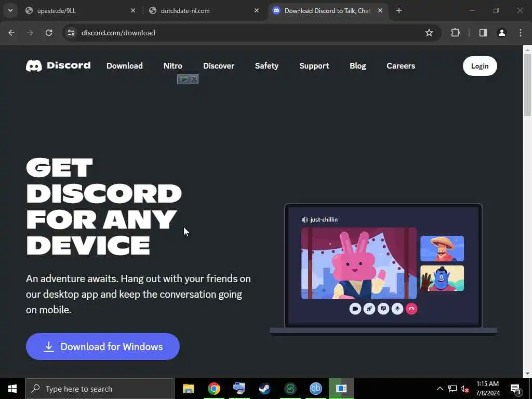
Task: Show hidden system tray icons
Action: 440,389
